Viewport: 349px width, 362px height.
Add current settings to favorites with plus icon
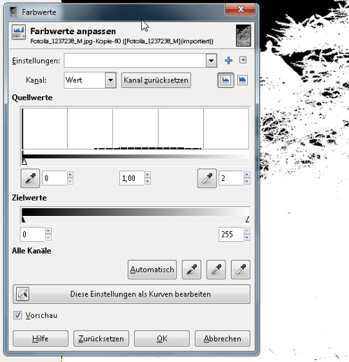[228, 60]
